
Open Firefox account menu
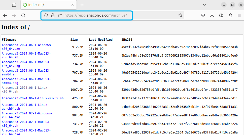[x=221, y=15]
